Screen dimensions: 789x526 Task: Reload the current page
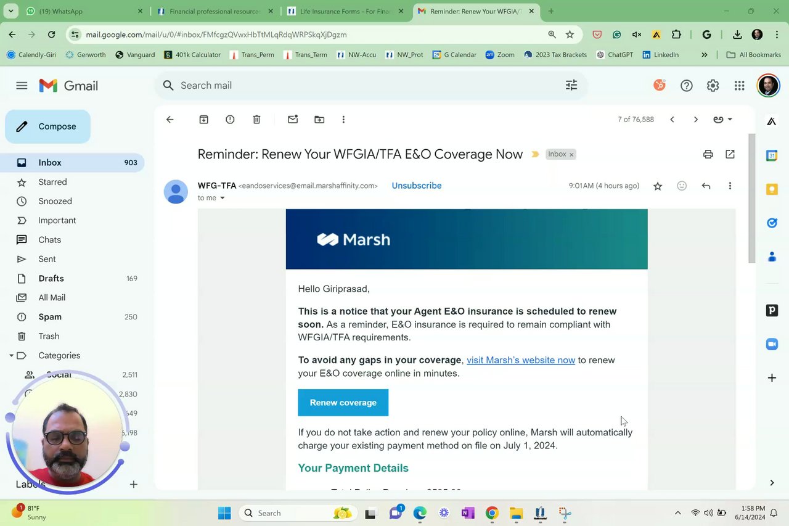pyautogui.click(x=51, y=35)
